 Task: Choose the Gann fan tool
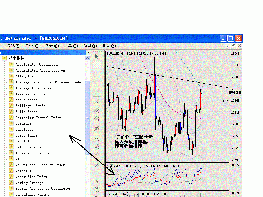point(97,128)
